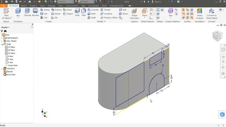The height and width of the screenshot is (127, 226).
Task: Open the Tools tab
Action: [42, 6]
